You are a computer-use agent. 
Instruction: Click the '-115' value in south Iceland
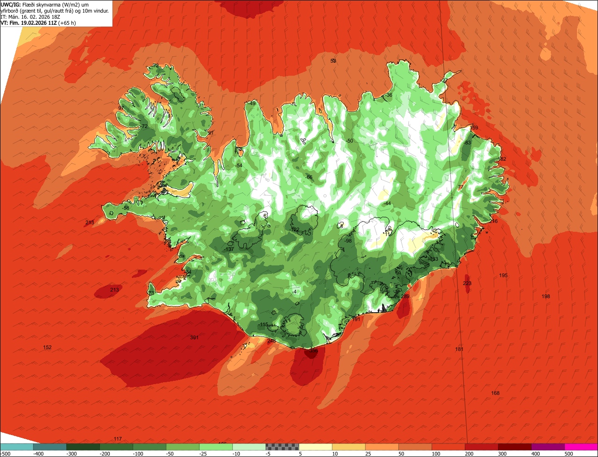click(263, 325)
